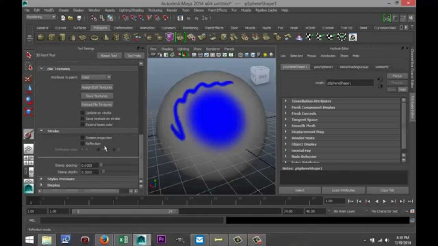
Task: Click the Save Textures button
Action: point(97,96)
